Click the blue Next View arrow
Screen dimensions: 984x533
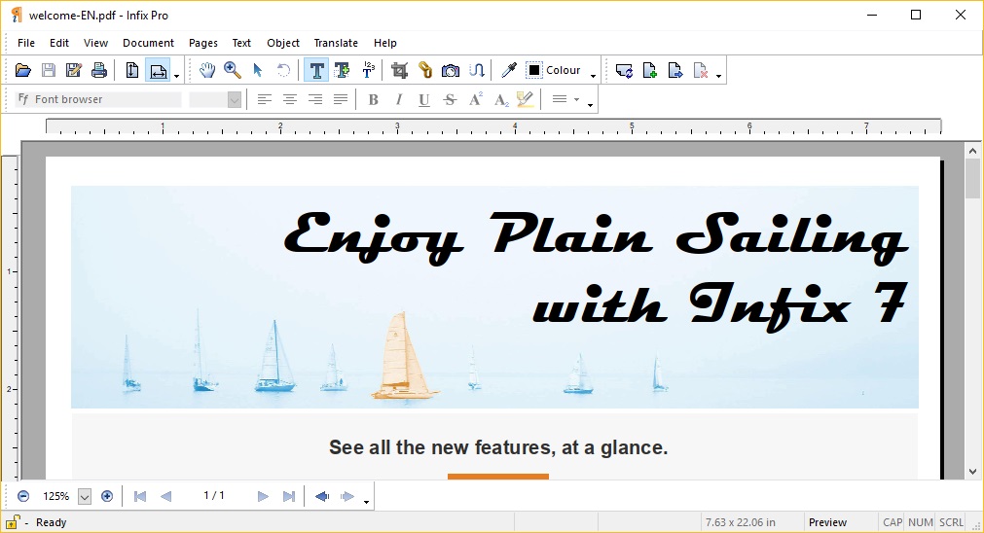tap(347, 497)
